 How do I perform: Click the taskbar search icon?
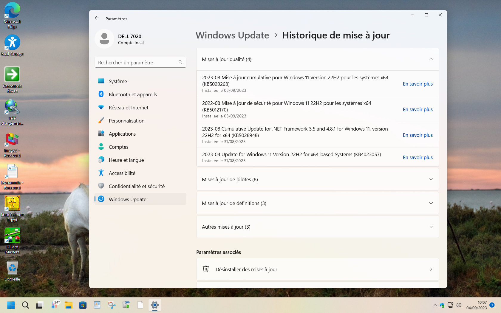click(25, 305)
